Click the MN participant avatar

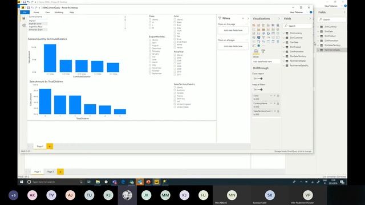click(232, 195)
